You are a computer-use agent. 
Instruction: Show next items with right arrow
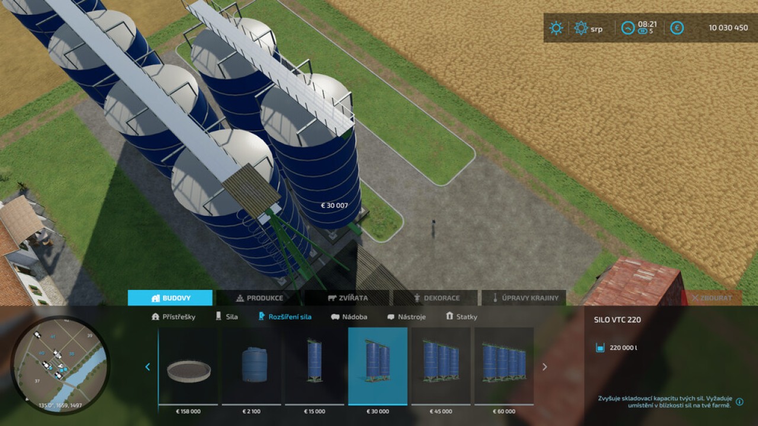pyautogui.click(x=545, y=367)
